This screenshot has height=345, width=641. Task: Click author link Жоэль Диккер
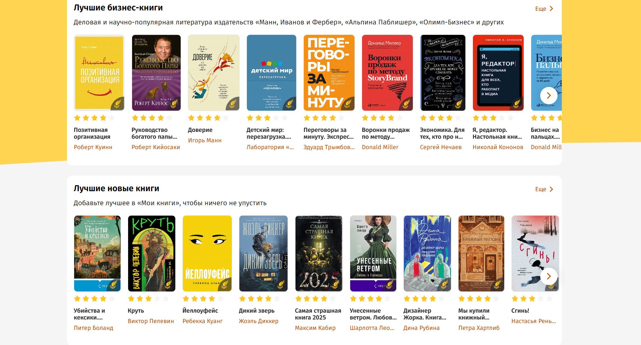(258, 321)
